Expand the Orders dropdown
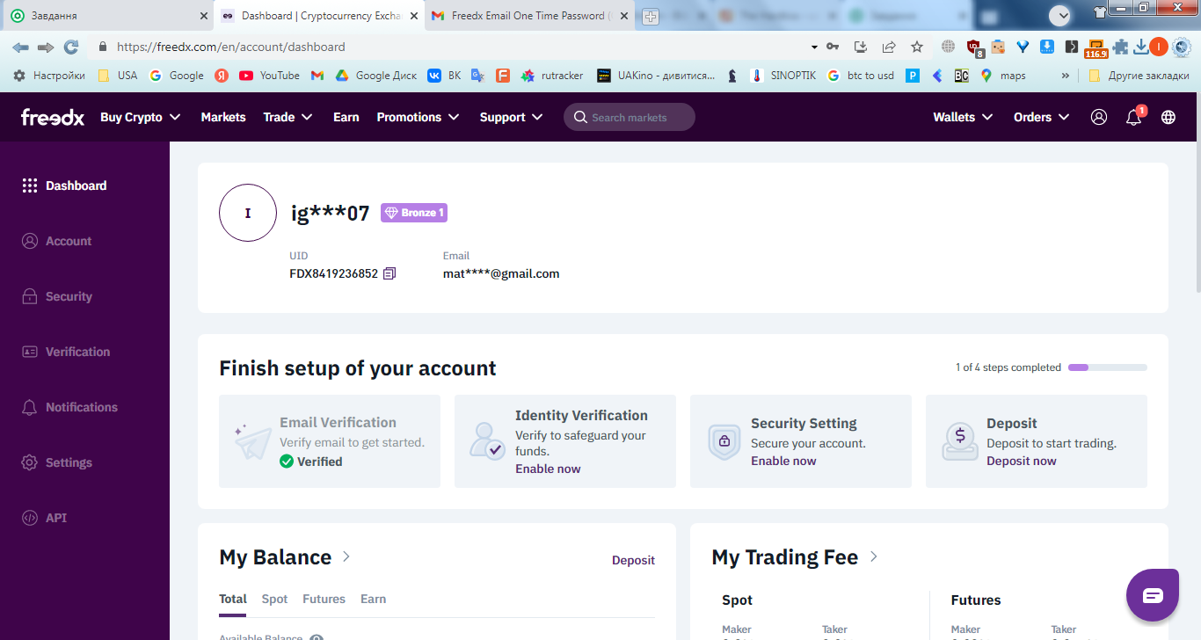Screen dimensions: 1201x640 coord(1042,117)
